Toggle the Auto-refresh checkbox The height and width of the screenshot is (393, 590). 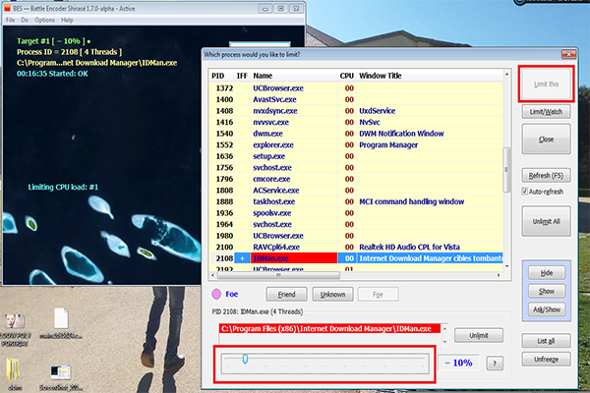point(524,191)
